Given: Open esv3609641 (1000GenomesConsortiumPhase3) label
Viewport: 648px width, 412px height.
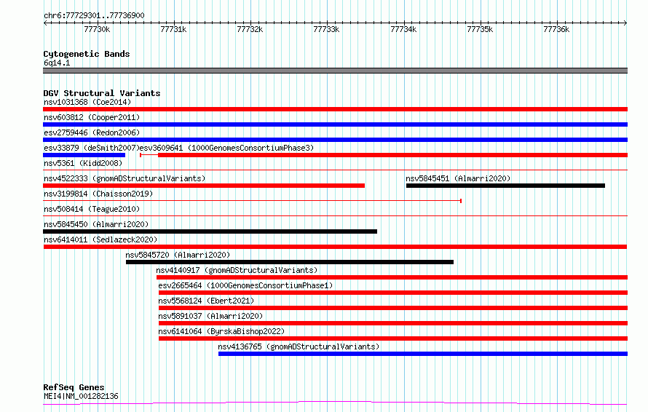Looking at the screenshot, I should pyautogui.click(x=227, y=148).
